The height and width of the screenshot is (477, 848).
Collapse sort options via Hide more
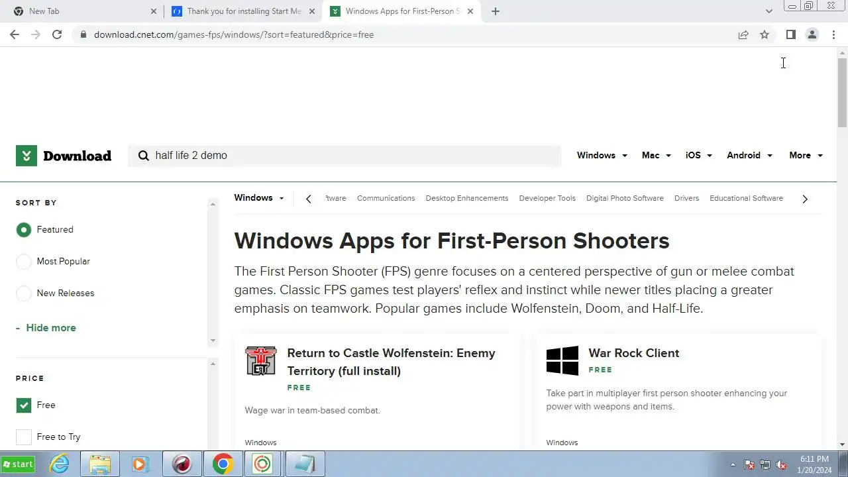tap(46, 328)
